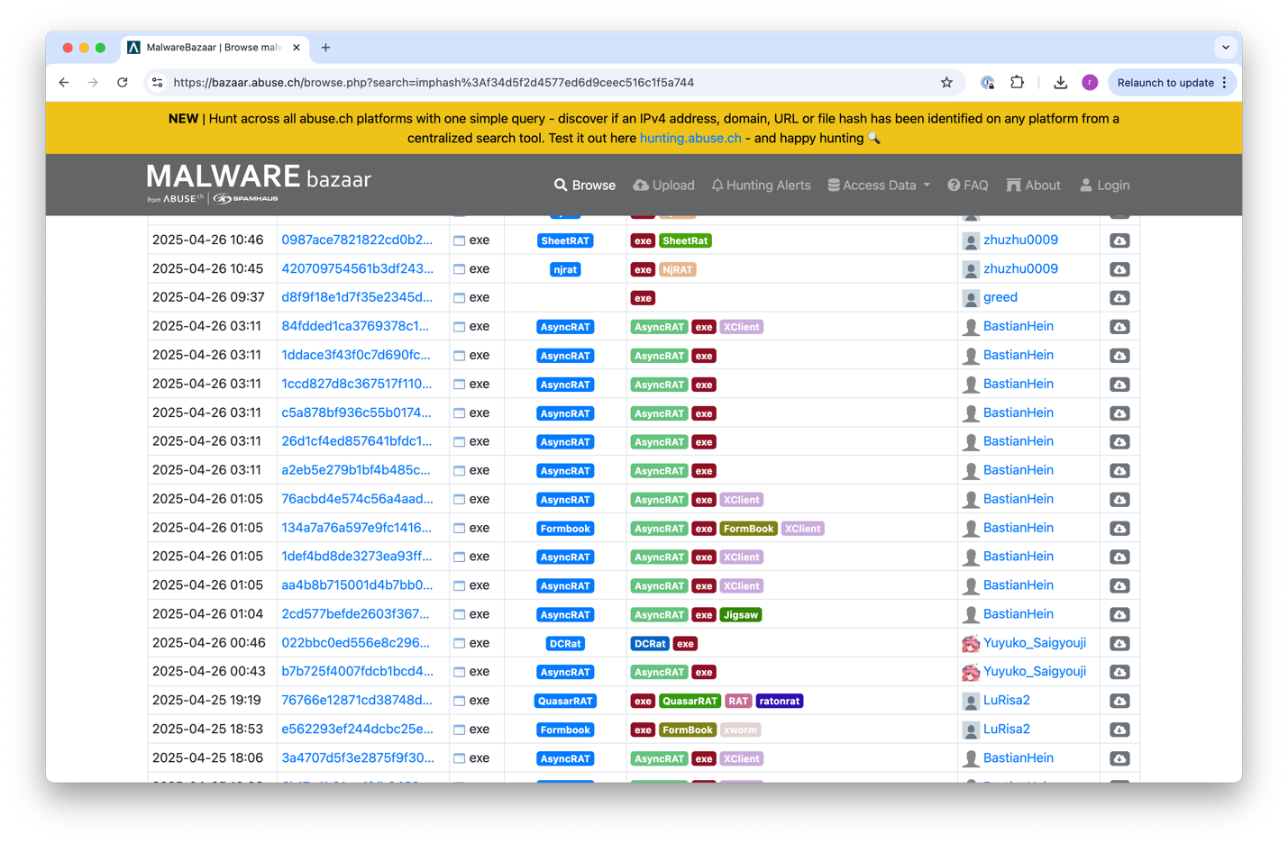1288x843 pixels.
Task: Open the Chrome profile avatar
Action: [x=1090, y=83]
